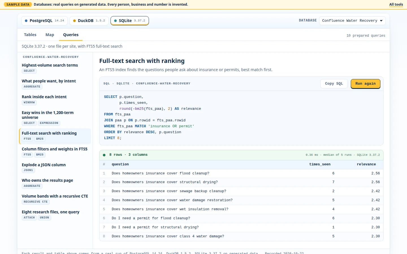Click row 'Do I need a permit for structural drying?'
Screen dimensions: 407x254
pyautogui.click(x=241, y=227)
